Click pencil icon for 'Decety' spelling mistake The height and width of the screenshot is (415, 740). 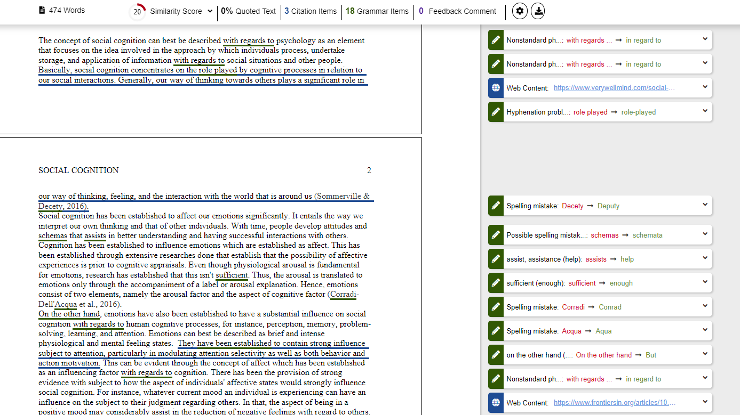pos(496,206)
